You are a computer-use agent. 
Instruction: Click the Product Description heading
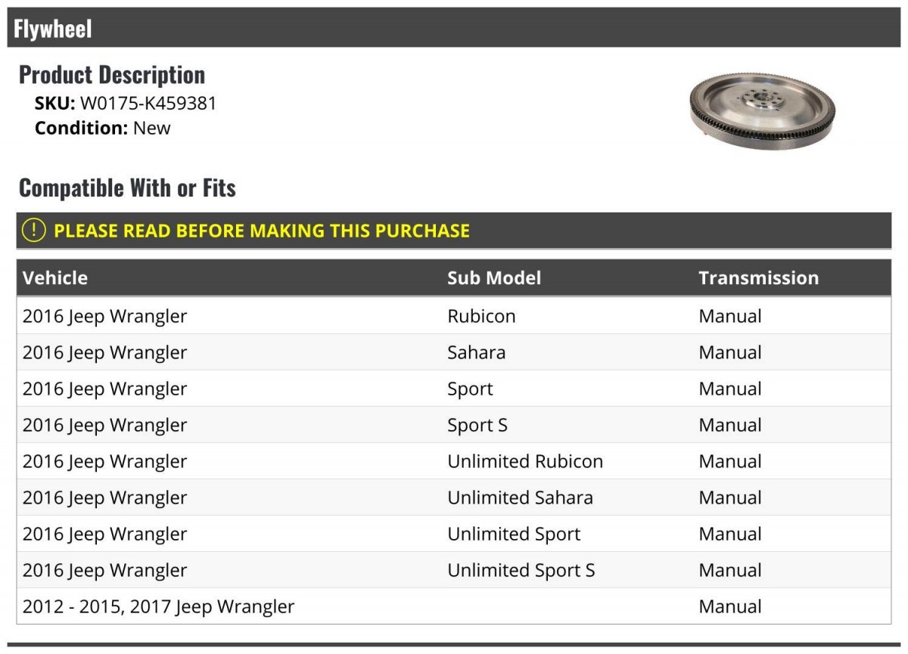[112, 75]
